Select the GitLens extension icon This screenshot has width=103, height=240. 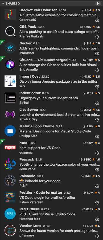pyautogui.click(x=10, y=64)
